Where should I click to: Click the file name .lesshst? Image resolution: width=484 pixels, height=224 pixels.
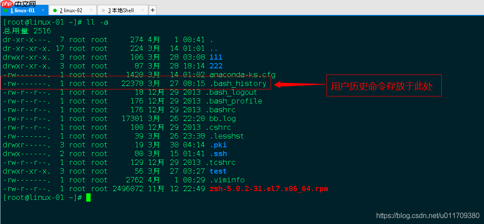click(x=227, y=136)
